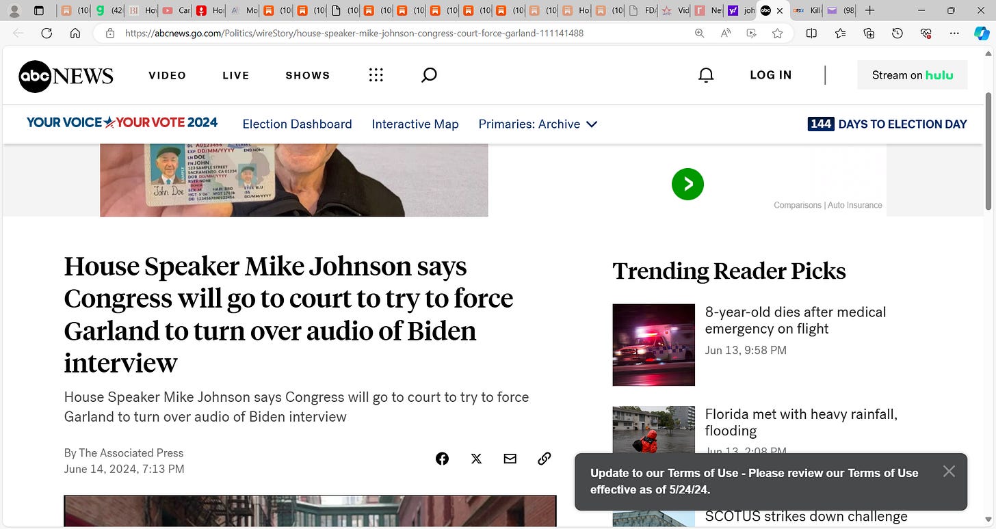Screen dimensions: 996x529
Task: Click LOG IN
Action: [771, 75]
